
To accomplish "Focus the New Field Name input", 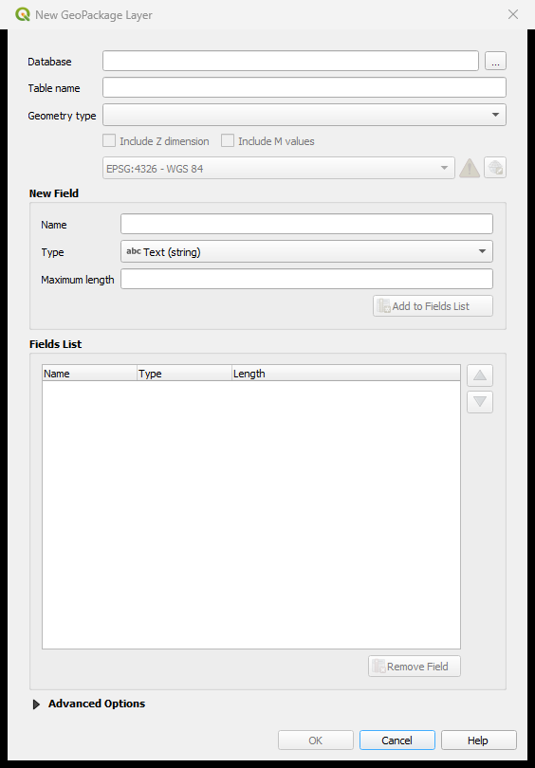I will 306,225.
